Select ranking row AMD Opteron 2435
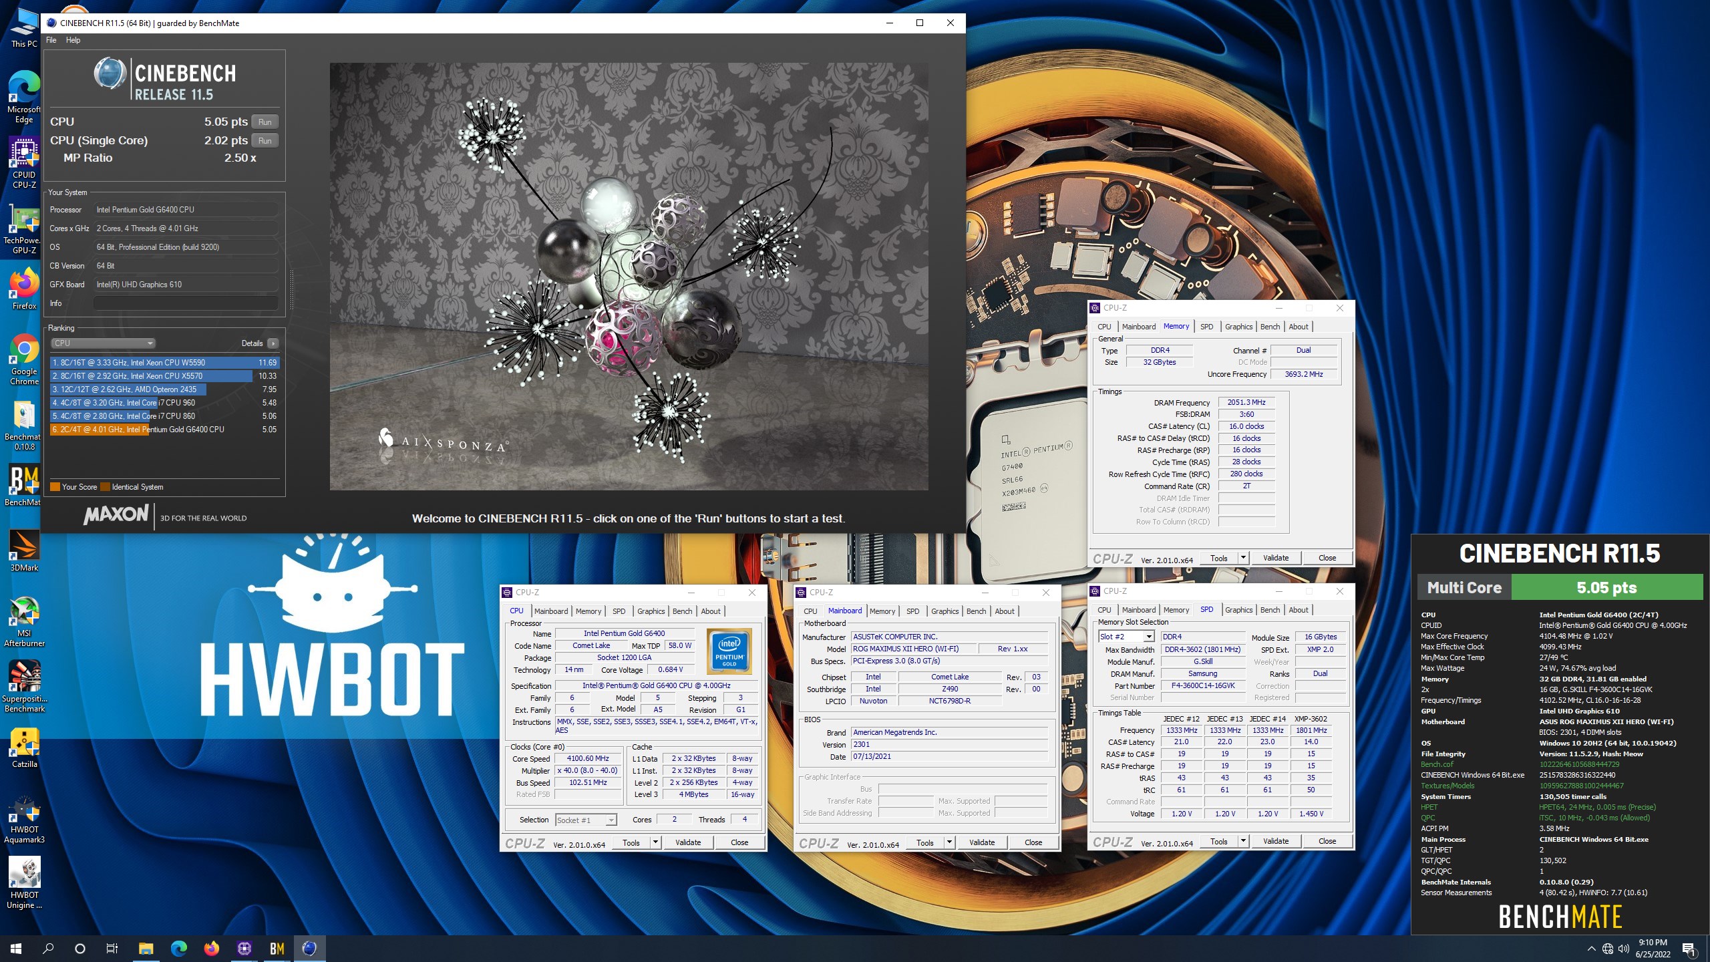Screen dimensions: 1710x962 pos(165,389)
